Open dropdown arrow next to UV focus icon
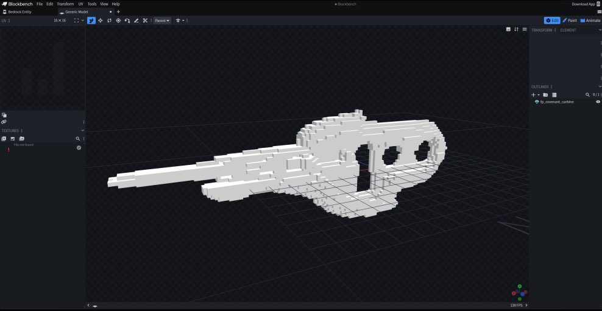The image size is (602, 311). (82, 20)
